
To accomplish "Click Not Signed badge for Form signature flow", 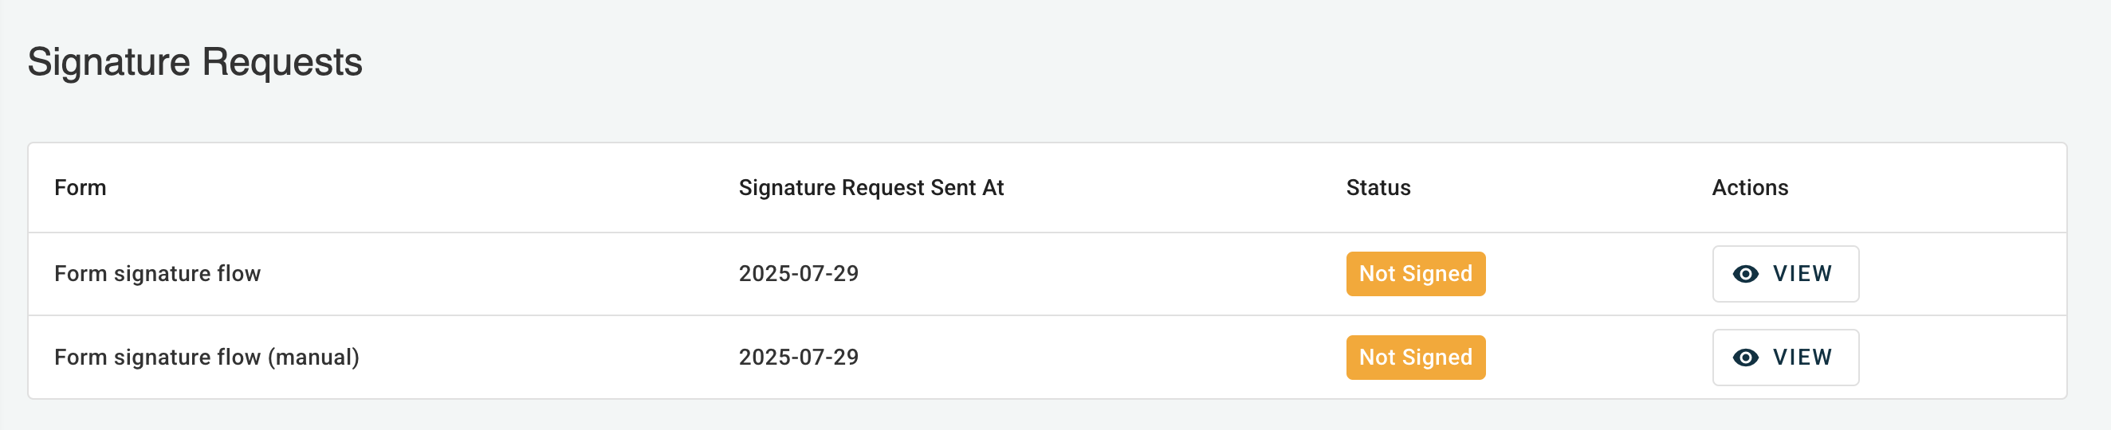I will tap(1415, 274).
